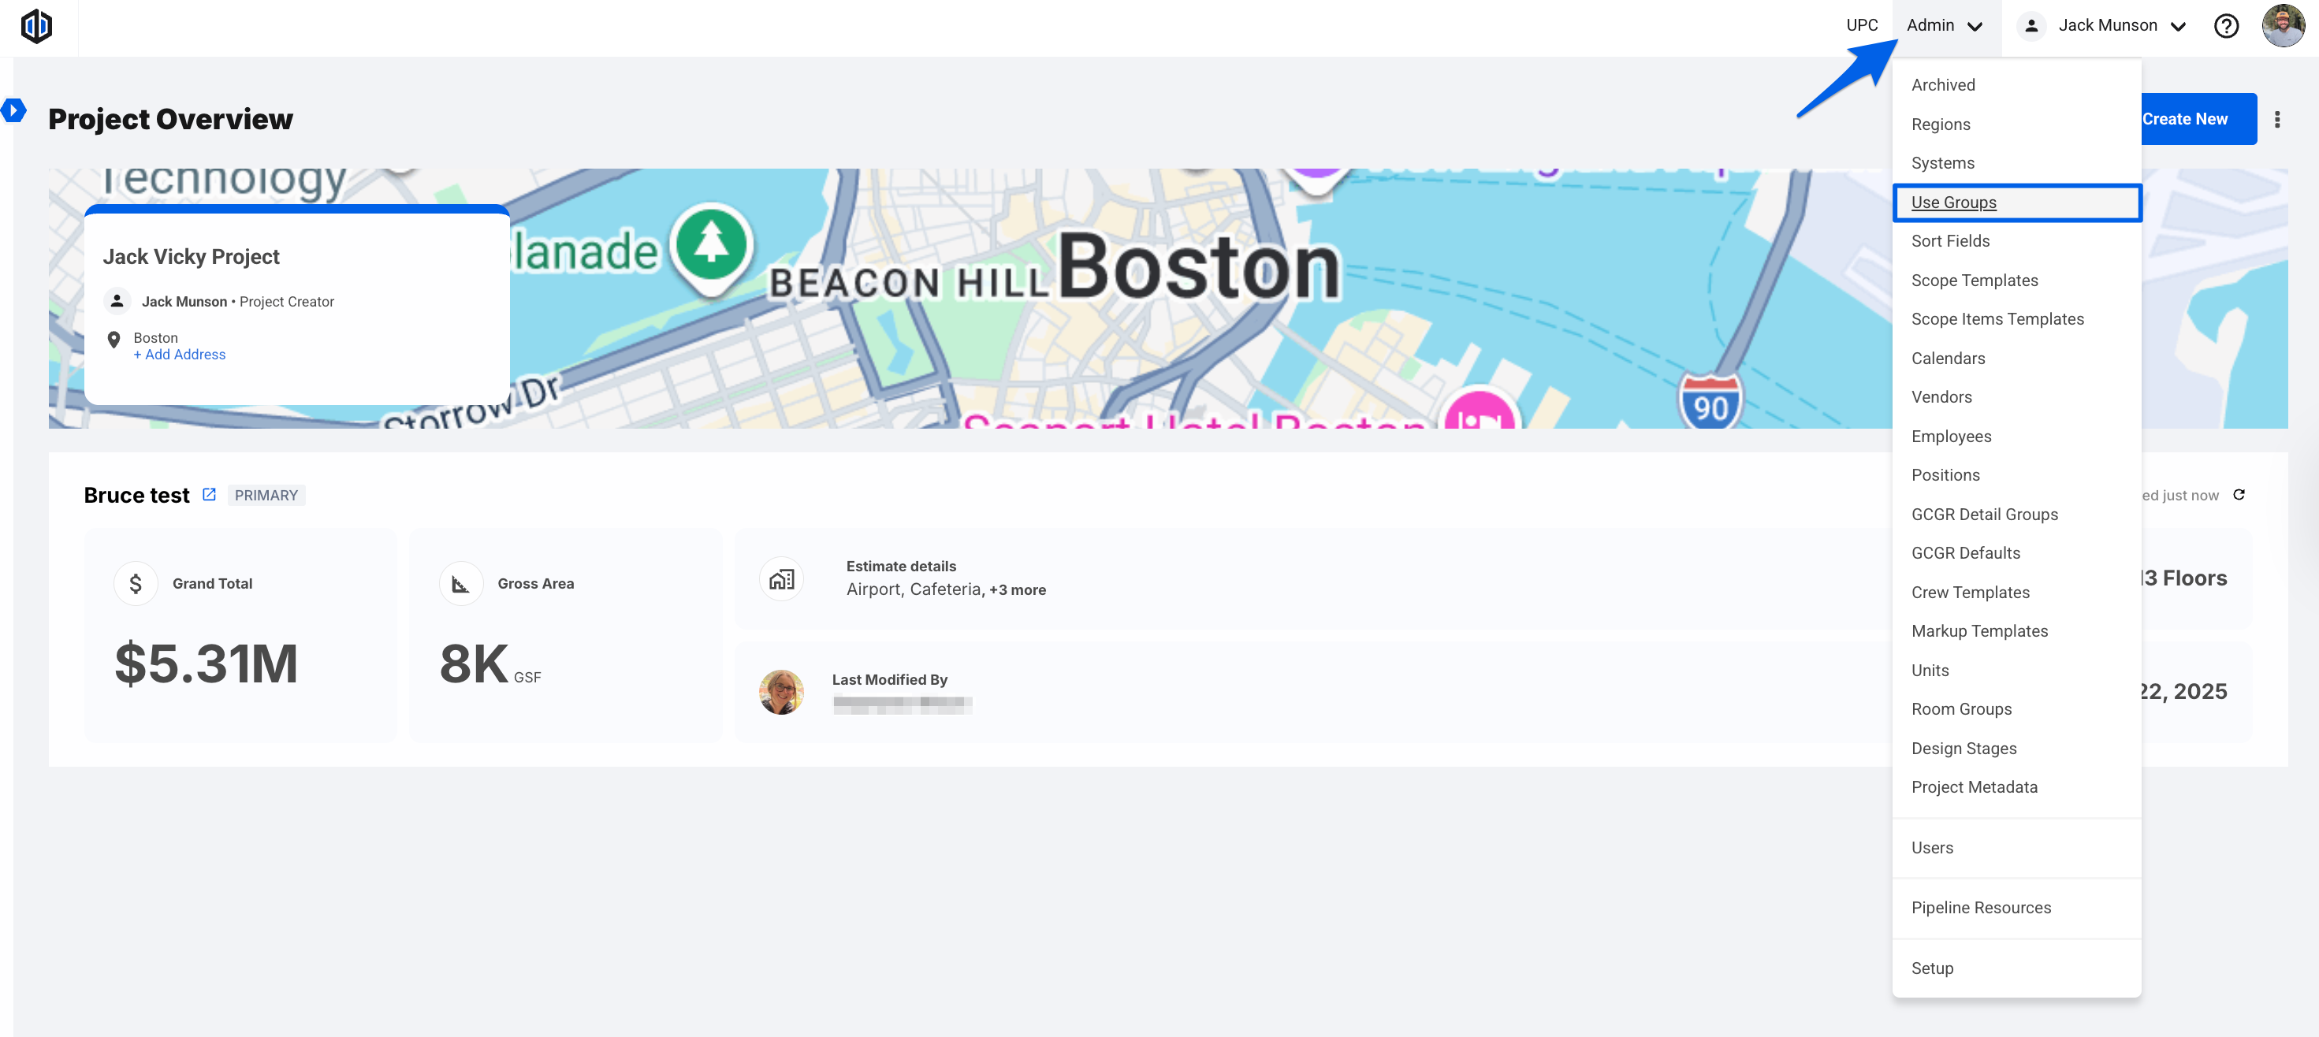Collapse the Admin dropdown menu

[1945, 26]
